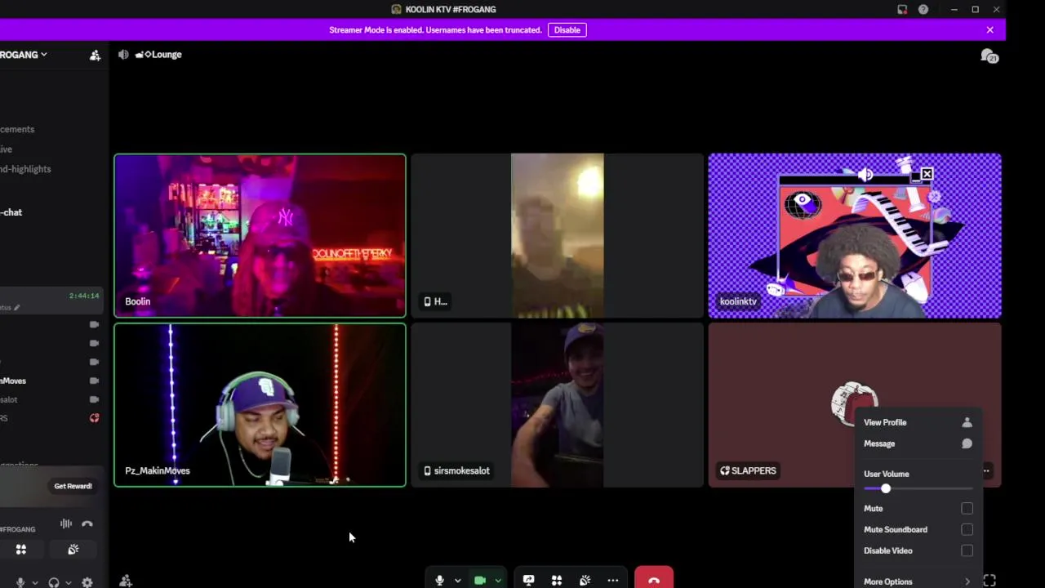The height and width of the screenshot is (588, 1045).
Task: Select the H... mobile user video tile
Action: tap(557, 235)
